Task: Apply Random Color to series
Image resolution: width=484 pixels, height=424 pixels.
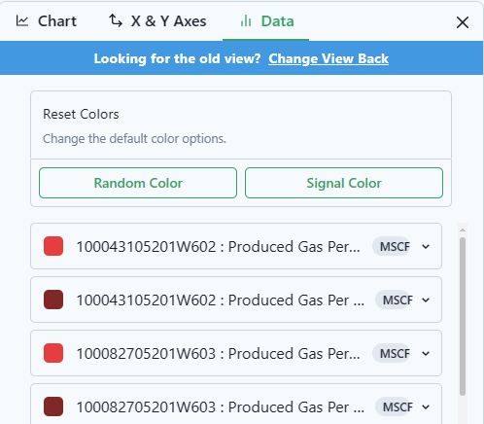Action: pos(138,183)
